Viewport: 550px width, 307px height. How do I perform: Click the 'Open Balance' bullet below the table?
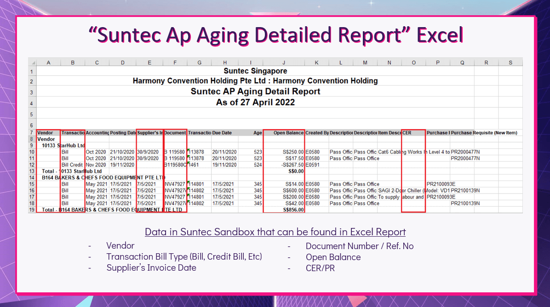pyautogui.click(x=333, y=257)
